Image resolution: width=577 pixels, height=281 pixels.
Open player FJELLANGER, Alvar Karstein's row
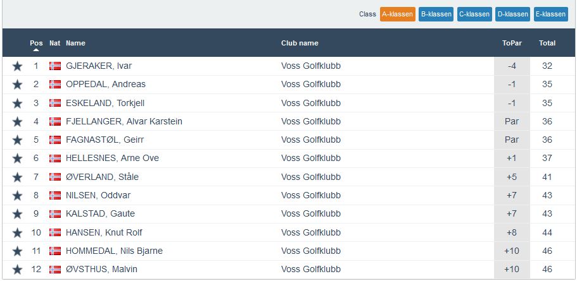124,121
